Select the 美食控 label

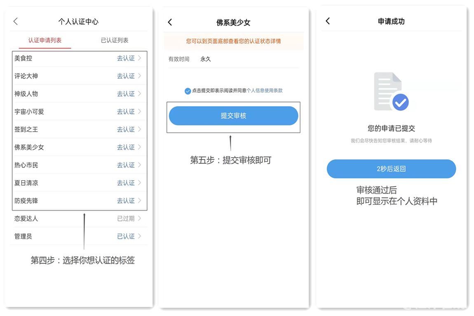(x=23, y=58)
